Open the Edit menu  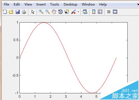tap(17, 4)
